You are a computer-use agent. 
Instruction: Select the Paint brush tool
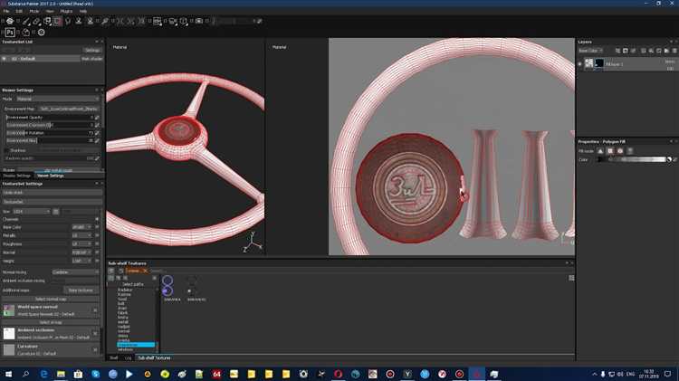[x=26, y=21]
